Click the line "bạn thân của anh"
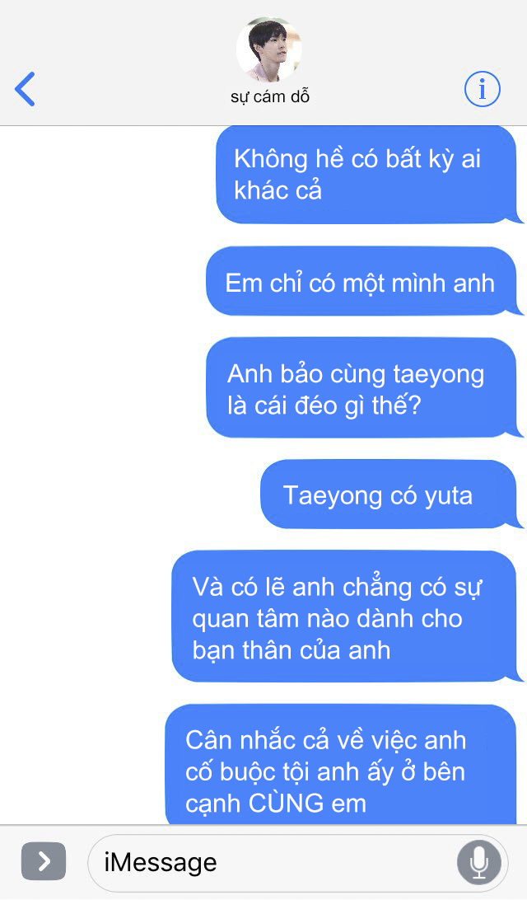 pos(291,651)
